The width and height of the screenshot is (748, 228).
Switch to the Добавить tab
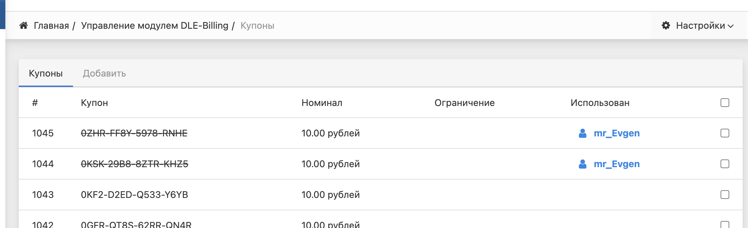104,74
